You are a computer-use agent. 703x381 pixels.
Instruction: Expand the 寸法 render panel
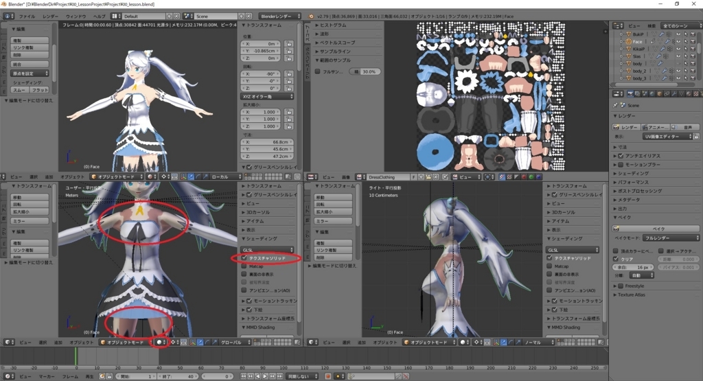621,147
